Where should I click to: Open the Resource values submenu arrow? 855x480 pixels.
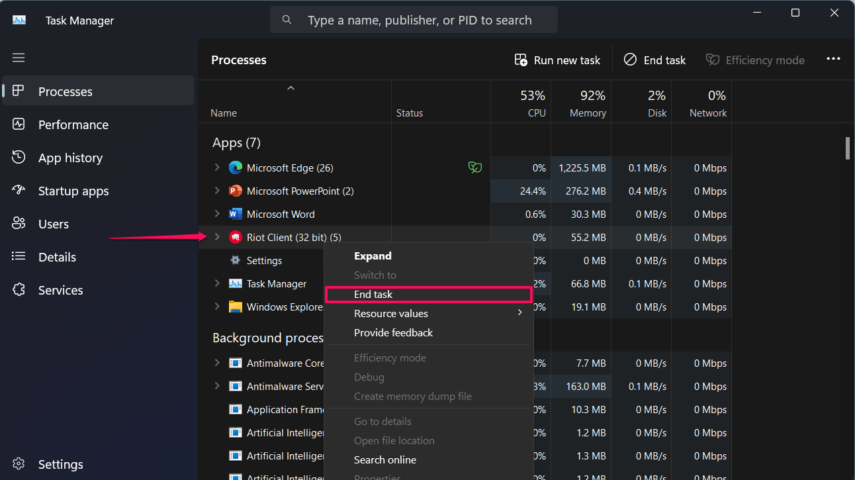point(519,312)
